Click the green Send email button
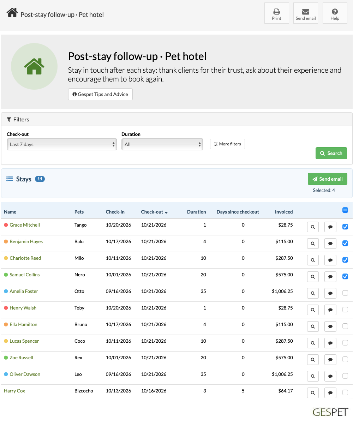The image size is (353, 432). [328, 179]
